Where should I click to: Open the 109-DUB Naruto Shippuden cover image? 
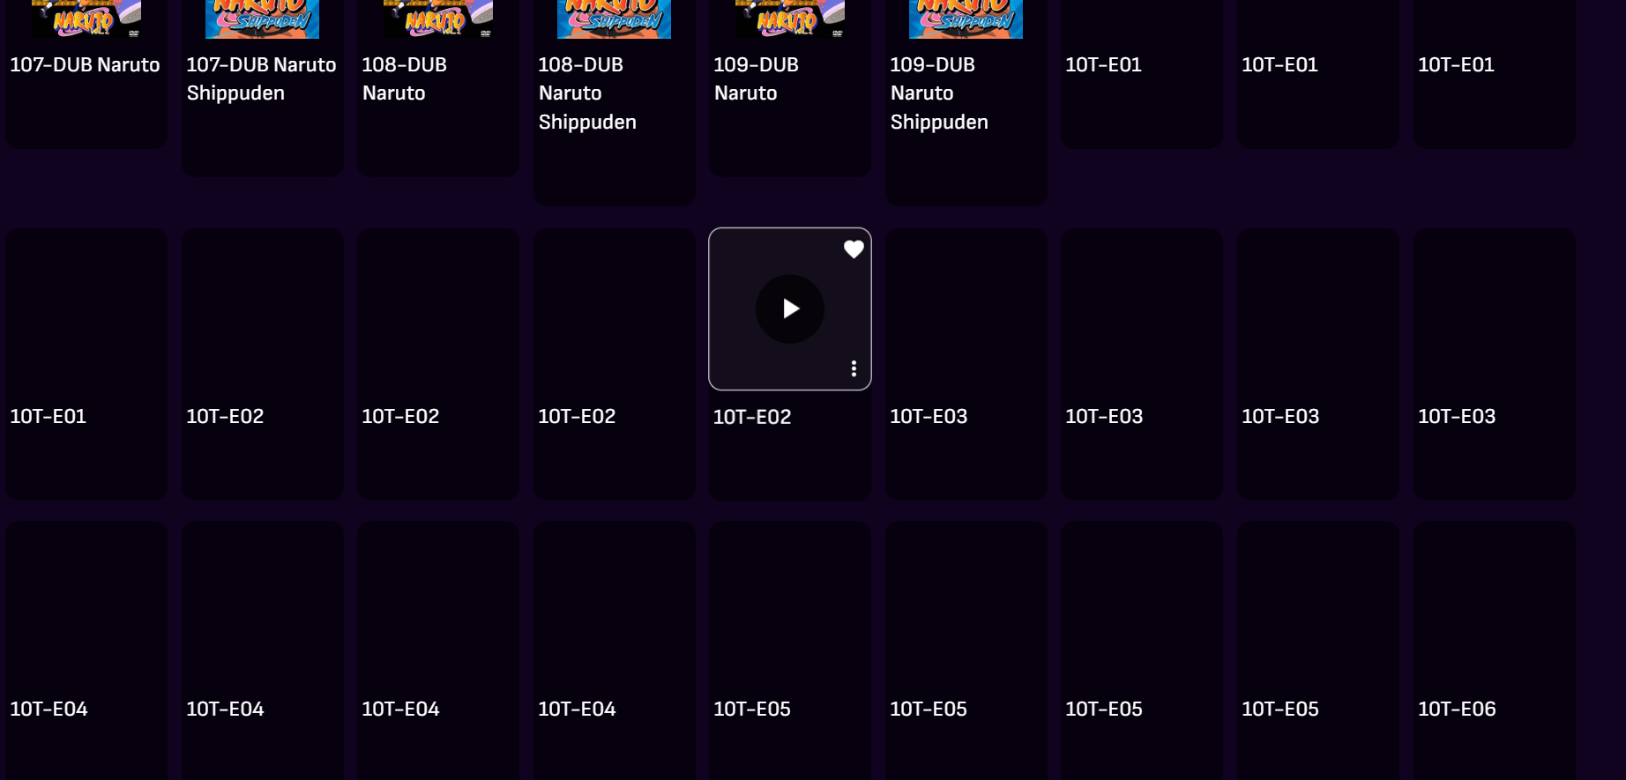[966, 19]
